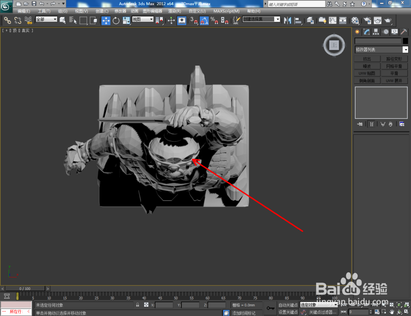The width and height of the screenshot is (411, 316).
Task: Toggle the Set Keys large key button
Action: pos(270,308)
